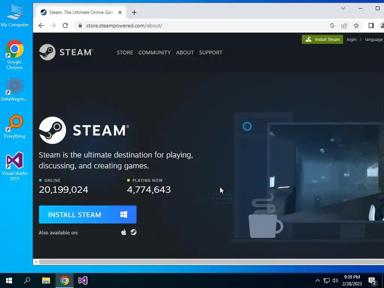This screenshot has height=288, width=384.
Task: Bookmark this page with star icon
Action: (356, 25)
